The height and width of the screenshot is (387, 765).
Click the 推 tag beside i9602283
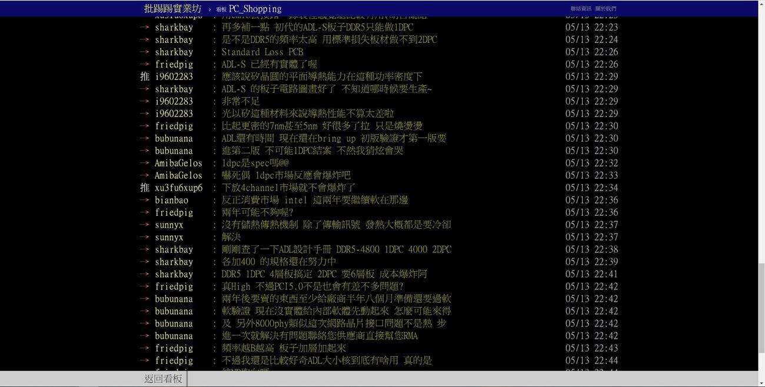[145, 76]
